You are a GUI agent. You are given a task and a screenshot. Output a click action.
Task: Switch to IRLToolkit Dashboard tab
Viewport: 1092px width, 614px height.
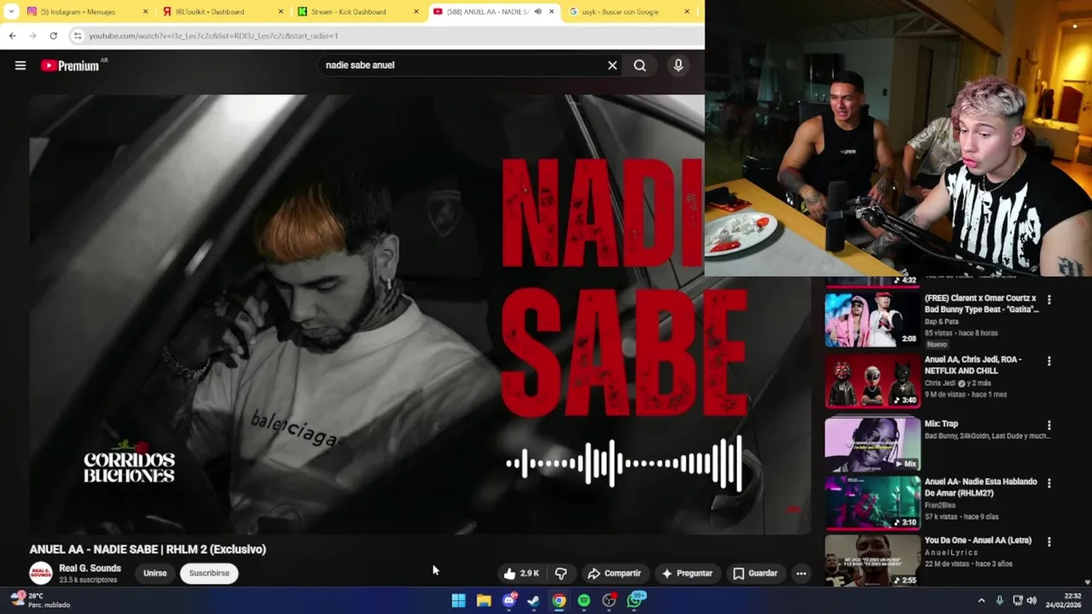(x=224, y=12)
